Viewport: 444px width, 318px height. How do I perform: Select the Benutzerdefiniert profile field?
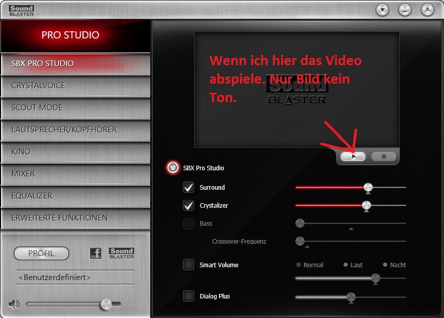point(75,277)
